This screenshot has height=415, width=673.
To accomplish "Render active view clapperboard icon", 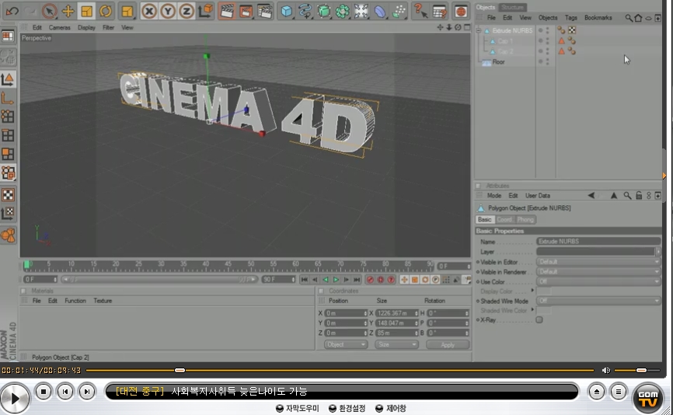I will tap(227, 11).
